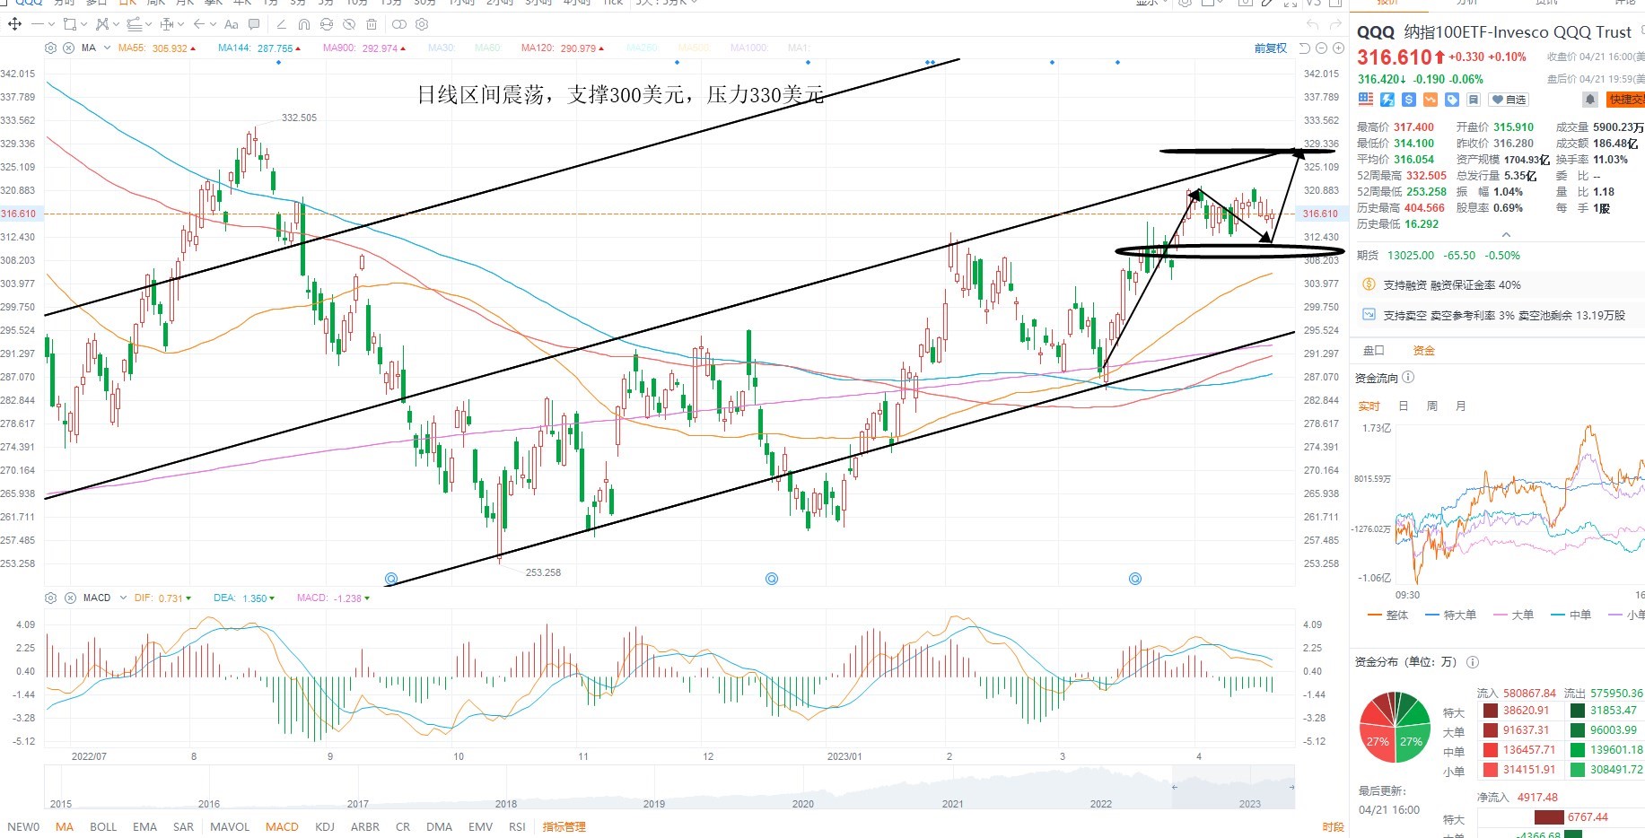Open the info icon beside 资金流向
1645x838 pixels.
[1408, 378]
